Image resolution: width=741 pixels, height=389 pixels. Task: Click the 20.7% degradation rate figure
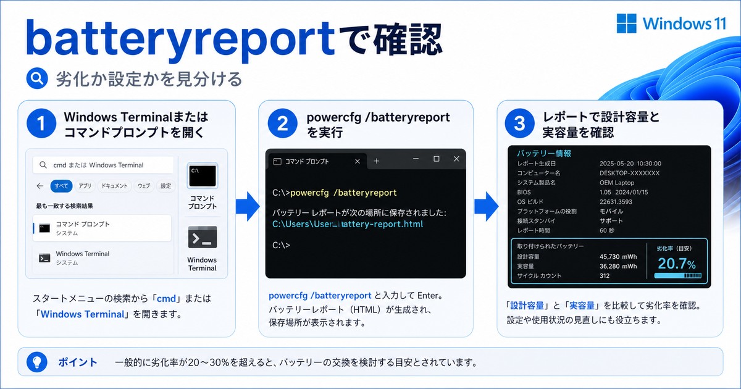point(677,264)
